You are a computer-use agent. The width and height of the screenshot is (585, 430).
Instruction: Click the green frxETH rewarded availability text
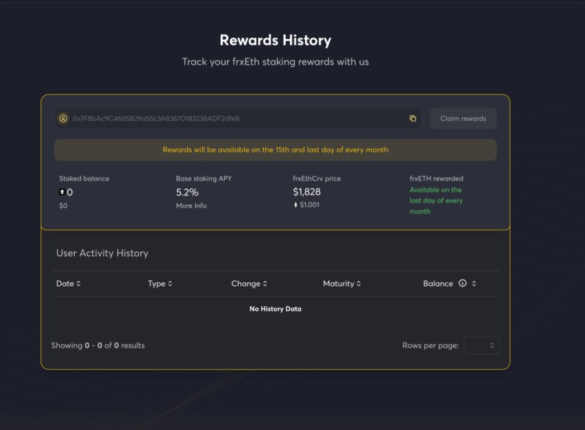[x=436, y=200]
